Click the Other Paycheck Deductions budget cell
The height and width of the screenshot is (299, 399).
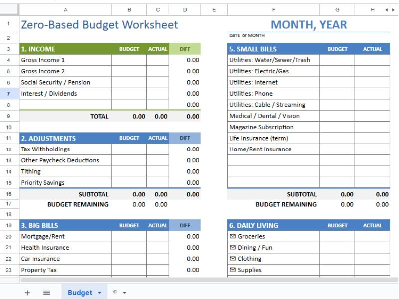(129, 160)
